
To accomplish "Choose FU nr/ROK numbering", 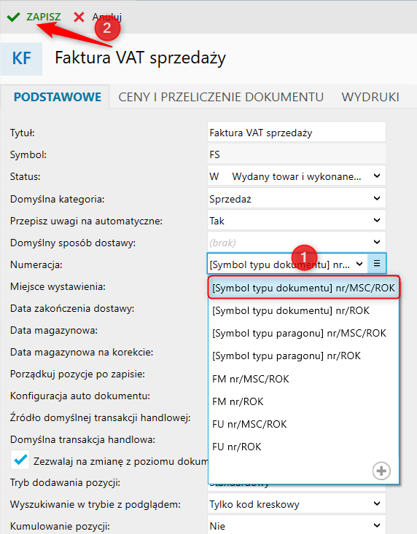I will pyautogui.click(x=303, y=447).
